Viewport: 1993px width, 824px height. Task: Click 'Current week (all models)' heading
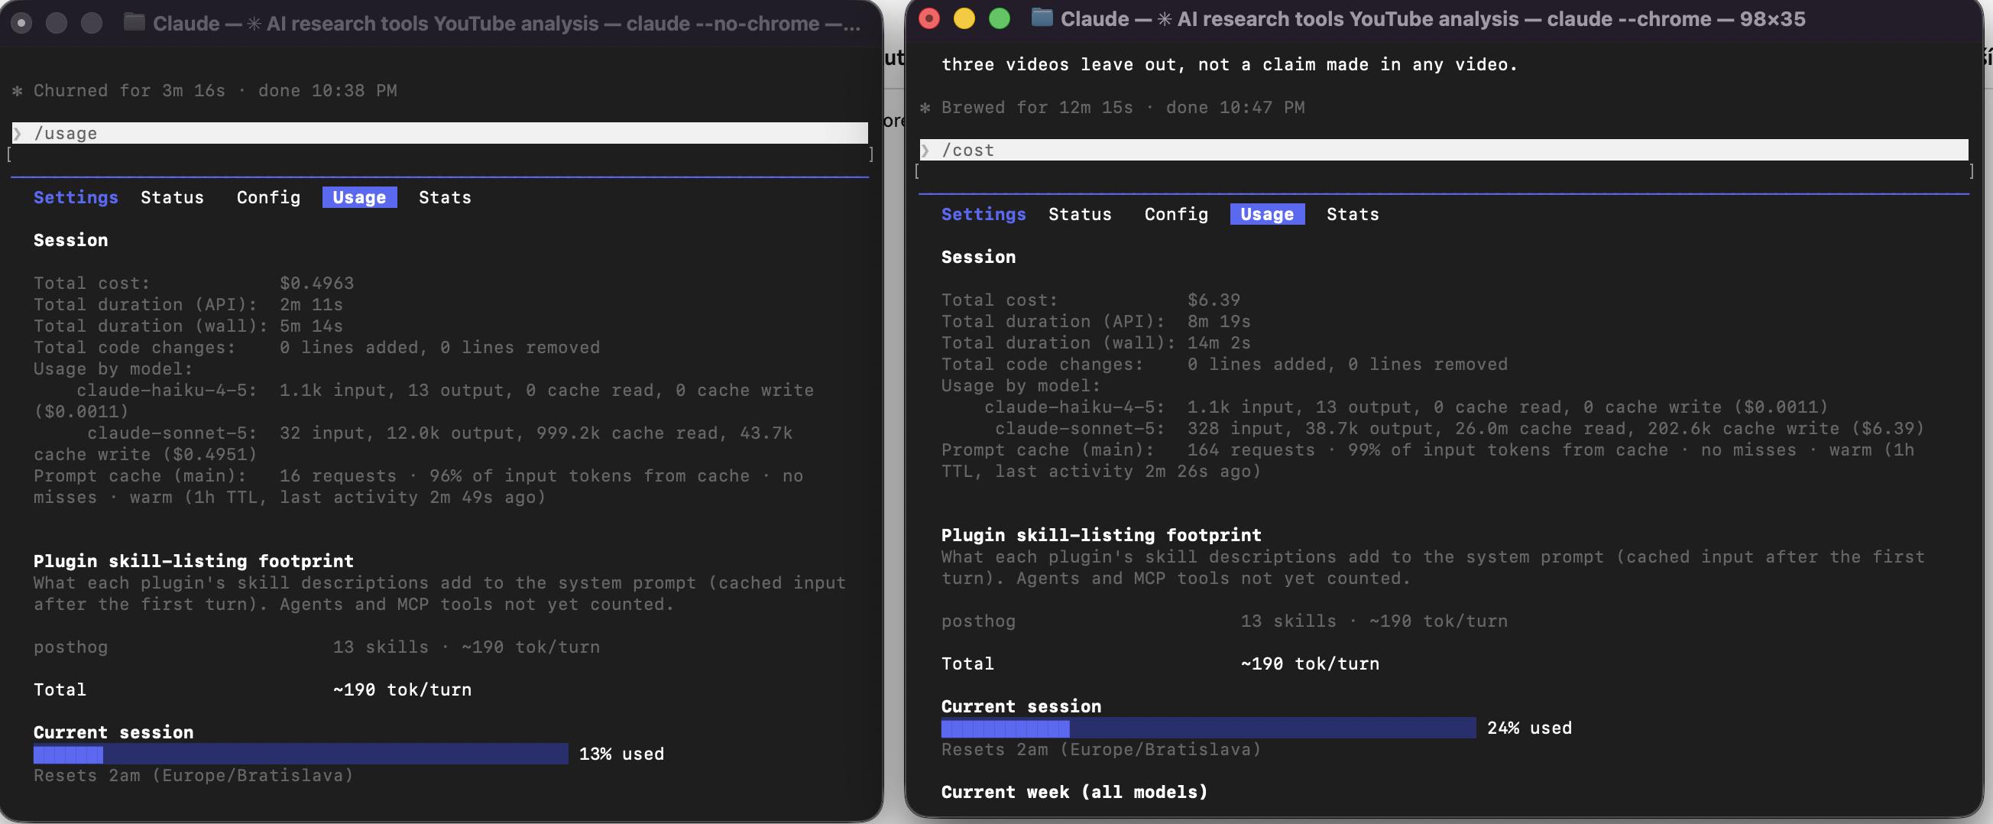[1074, 792]
